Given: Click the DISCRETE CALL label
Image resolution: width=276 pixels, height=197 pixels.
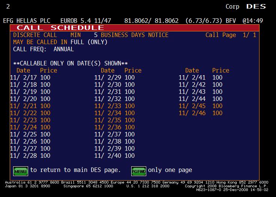Looking at the screenshot, I should pyautogui.click(x=35, y=35).
